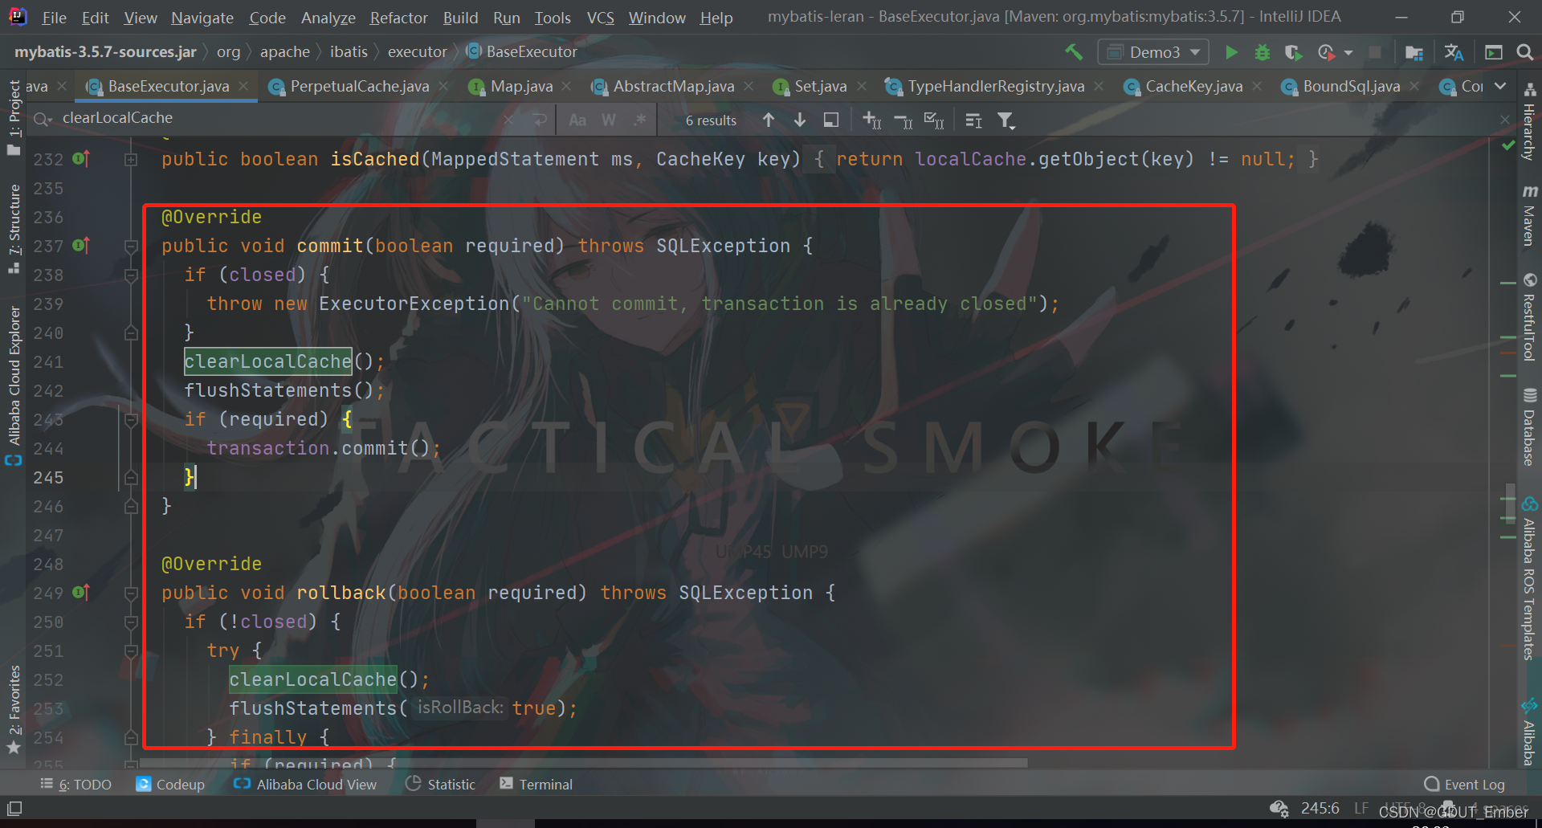Add selection for next occurrence icon

coord(871,120)
